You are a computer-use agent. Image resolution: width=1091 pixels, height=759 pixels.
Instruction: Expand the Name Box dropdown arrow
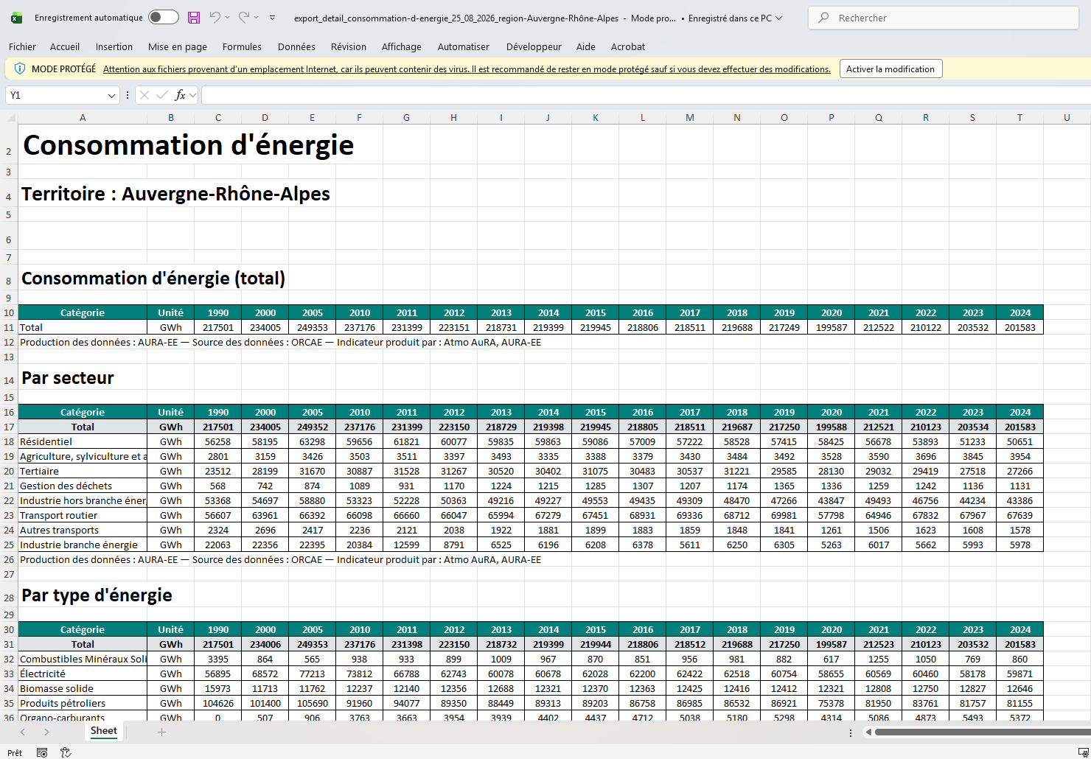[x=111, y=95]
